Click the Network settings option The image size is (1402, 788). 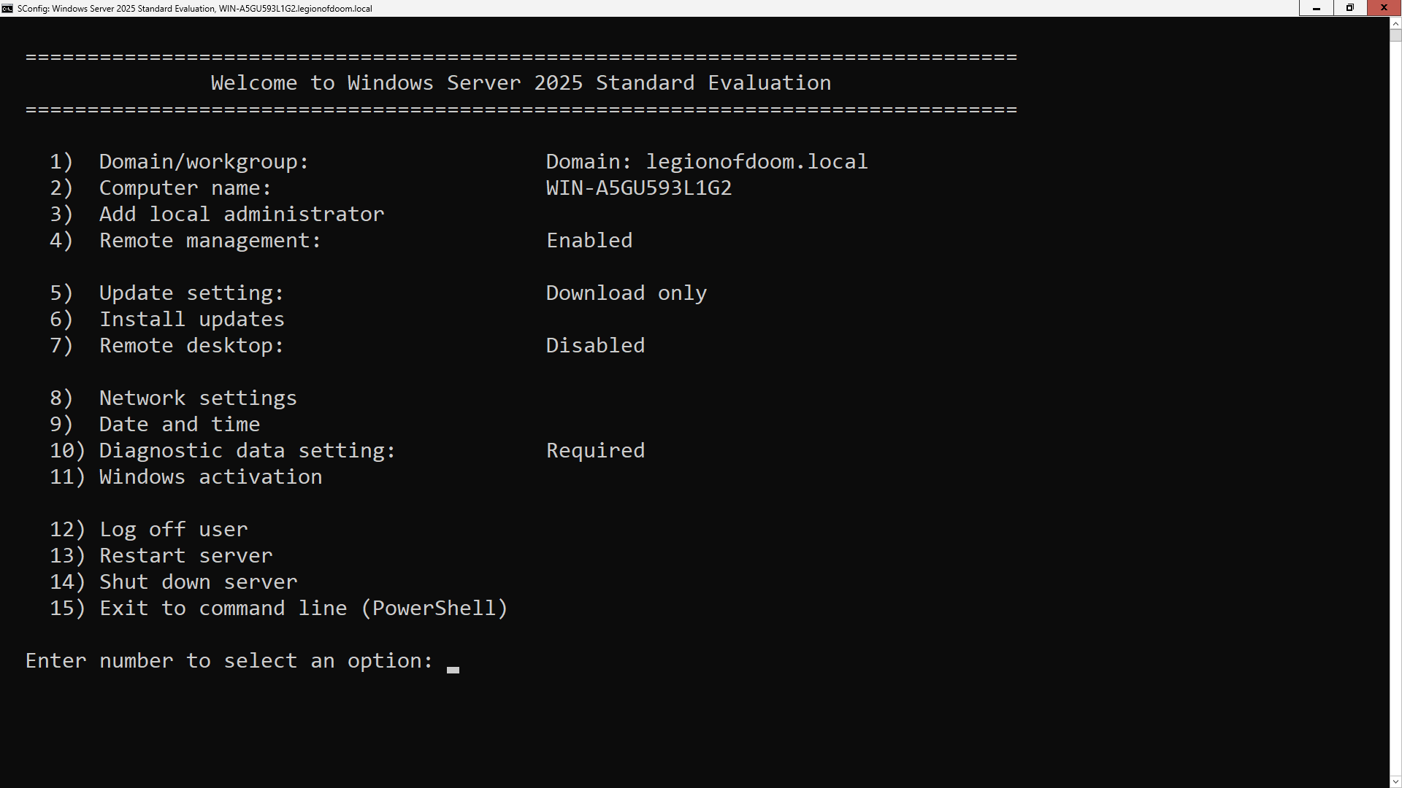click(198, 398)
